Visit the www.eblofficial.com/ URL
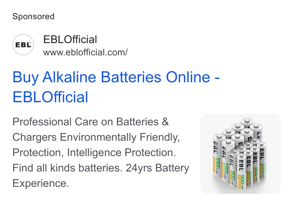The image size is (293, 203). (x=86, y=52)
